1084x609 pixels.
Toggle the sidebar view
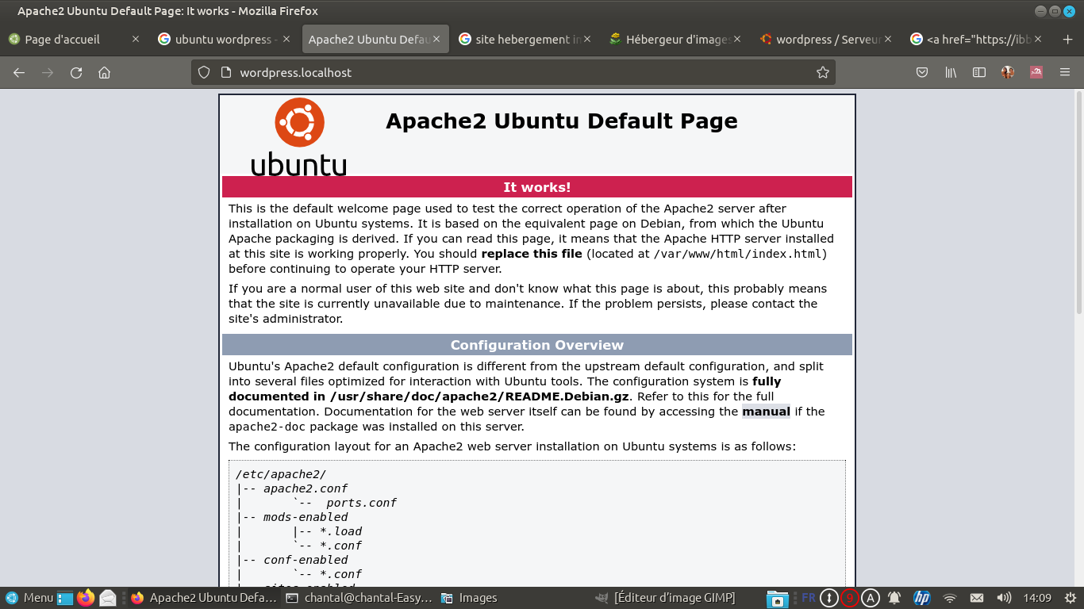tap(979, 72)
